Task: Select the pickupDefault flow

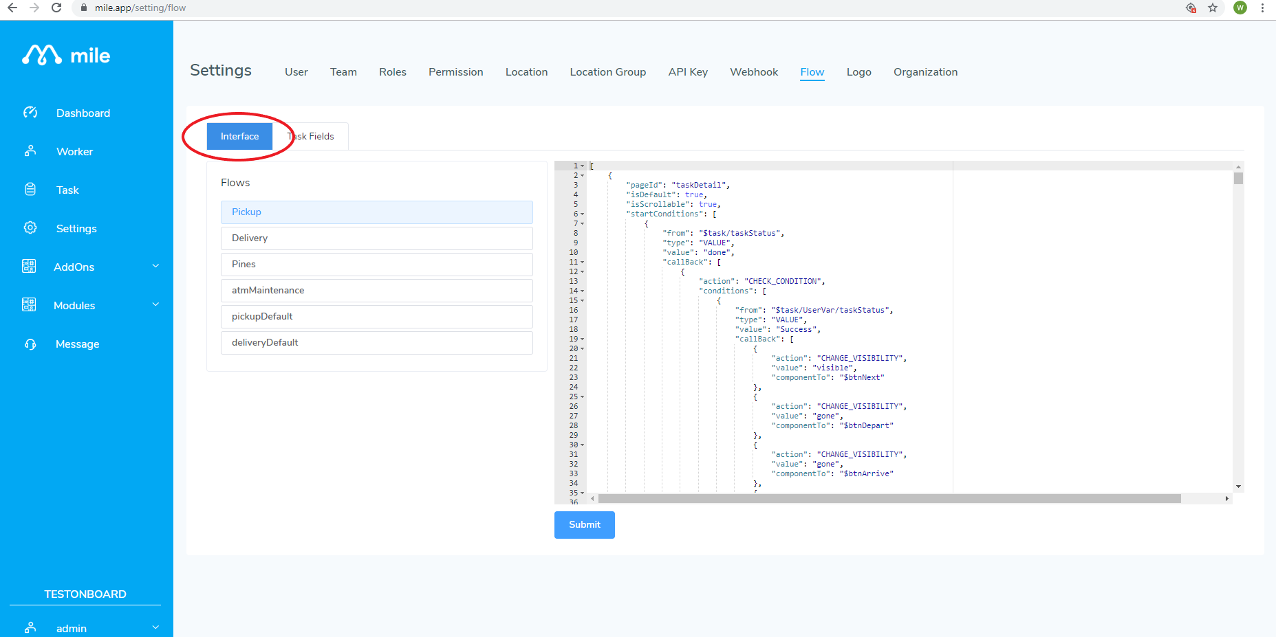Action: click(377, 316)
